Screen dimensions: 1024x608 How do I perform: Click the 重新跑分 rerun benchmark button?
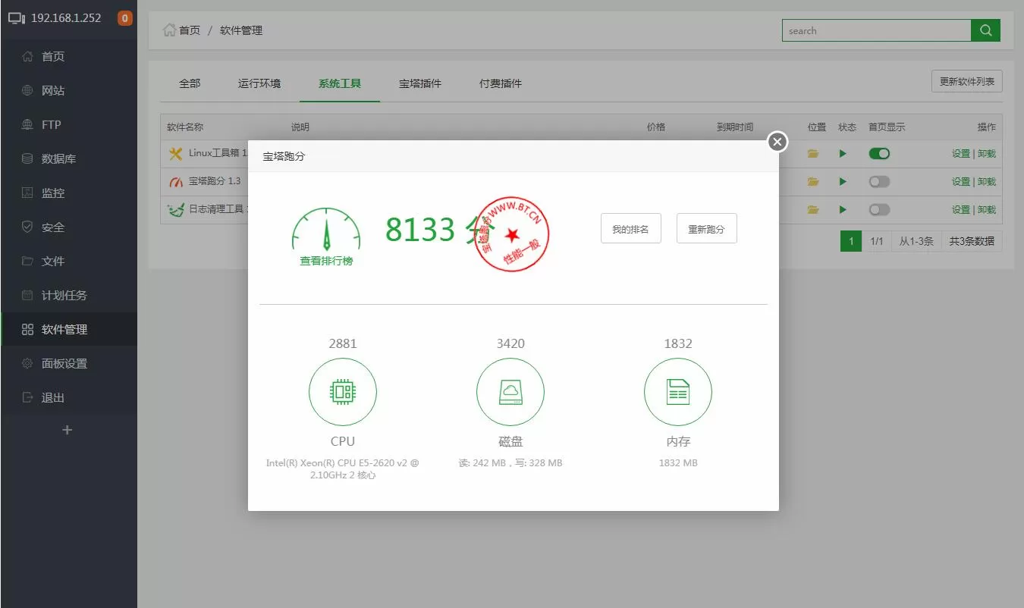(x=706, y=228)
